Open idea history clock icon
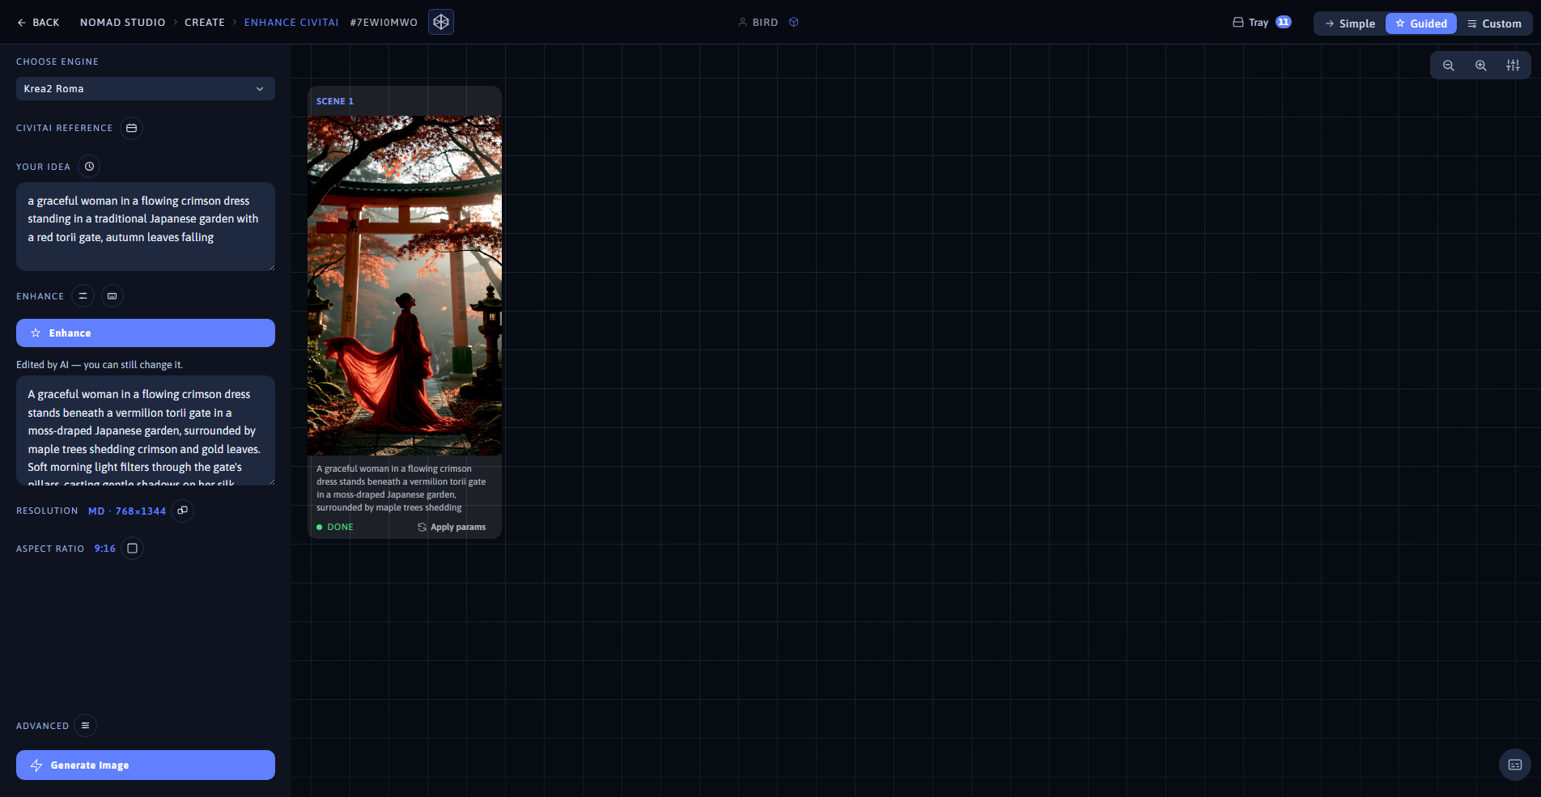Image resolution: width=1541 pixels, height=797 pixels. [x=90, y=167]
